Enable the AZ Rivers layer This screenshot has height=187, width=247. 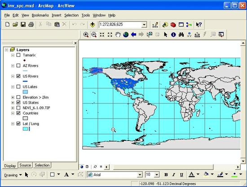pyautogui.click(x=18, y=66)
